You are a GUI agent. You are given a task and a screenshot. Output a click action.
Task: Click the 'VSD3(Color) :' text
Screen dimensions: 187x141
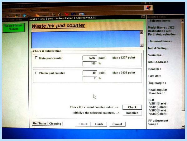pos(158,114)
